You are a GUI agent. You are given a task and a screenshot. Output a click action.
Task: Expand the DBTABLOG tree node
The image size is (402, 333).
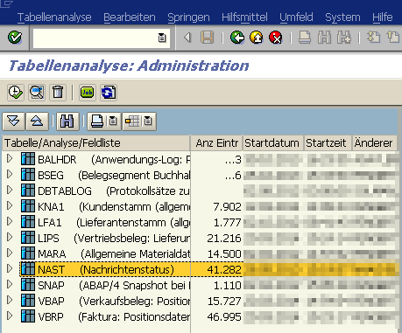[10, 191]
